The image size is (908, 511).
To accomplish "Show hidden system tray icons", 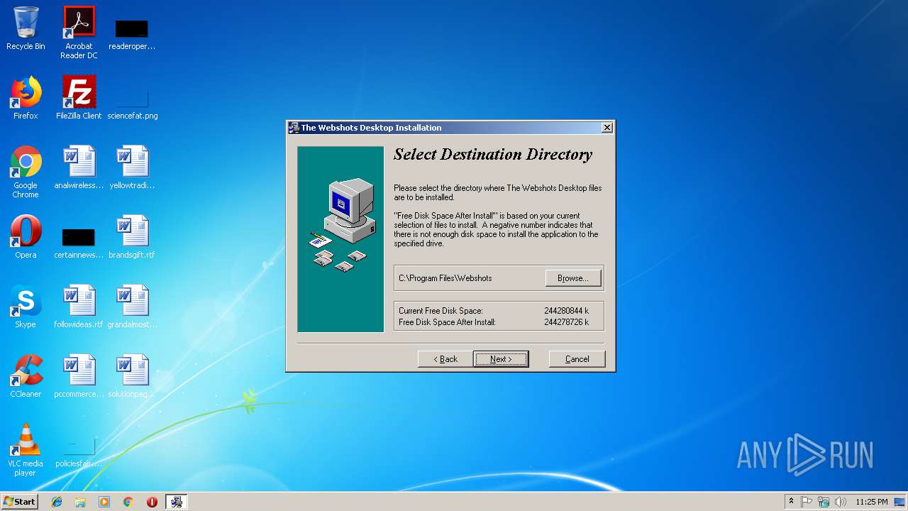I will click(791, 502).
